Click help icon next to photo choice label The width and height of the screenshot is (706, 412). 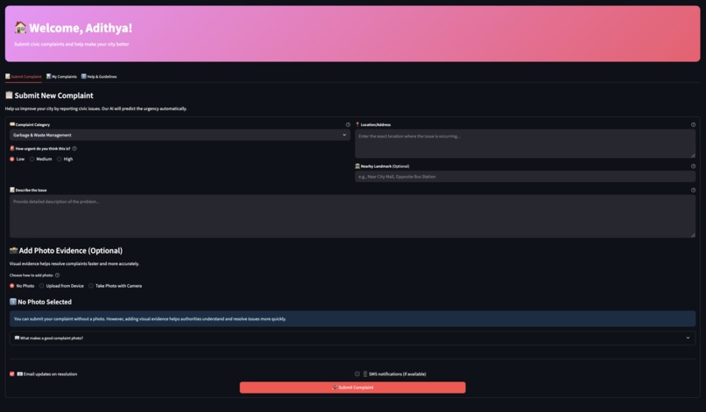(x=57, y=275)
